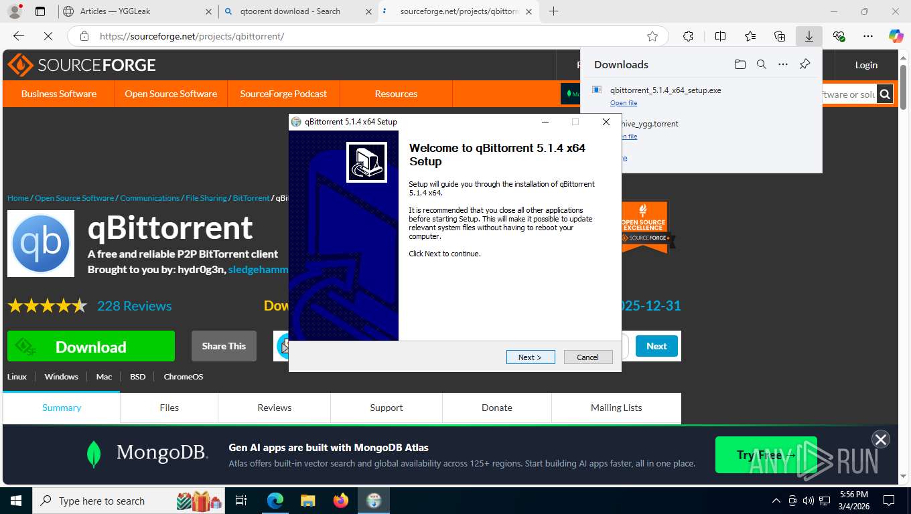The image size is (911, 514).
Task: Click the SourceForge search magnifier button
Action: point(885,94)
